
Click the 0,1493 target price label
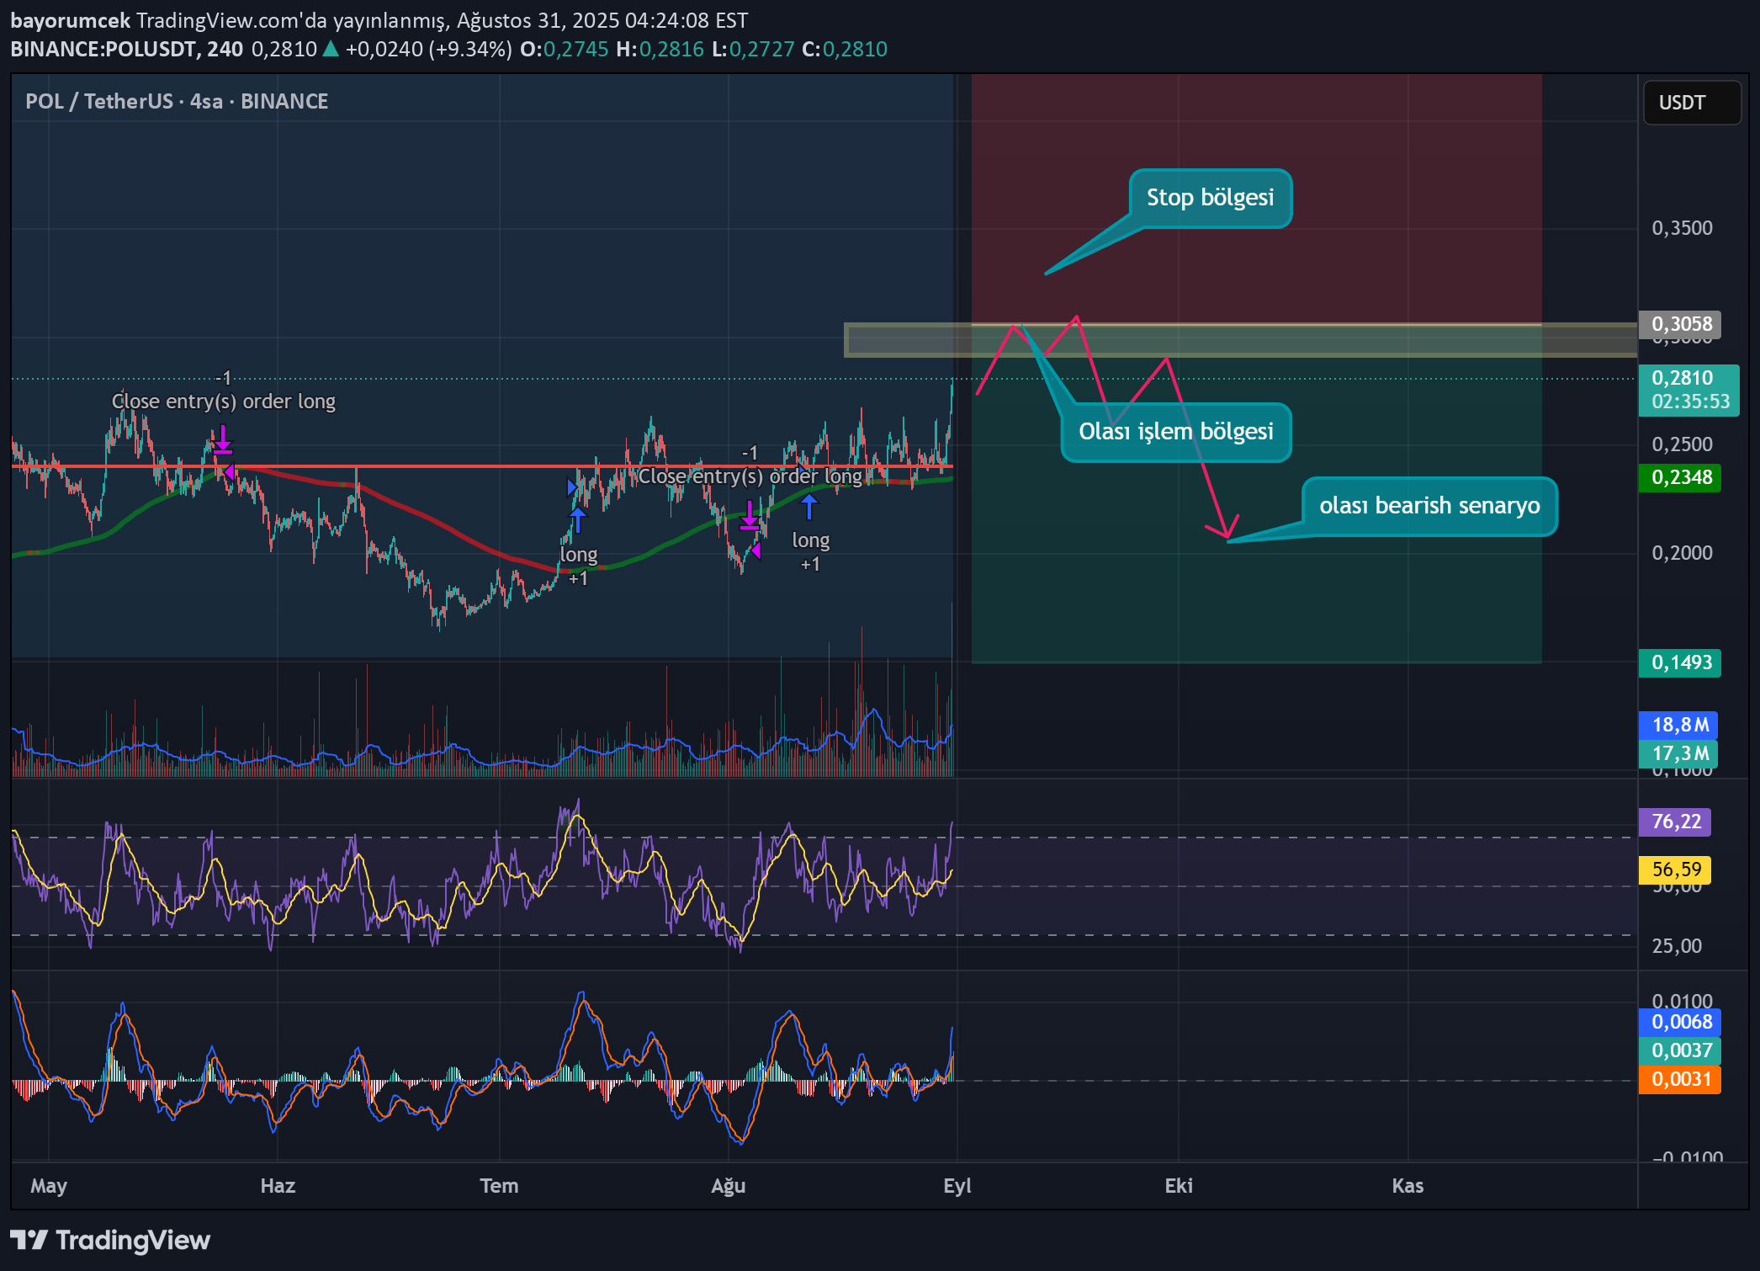tap(1680, 662)
